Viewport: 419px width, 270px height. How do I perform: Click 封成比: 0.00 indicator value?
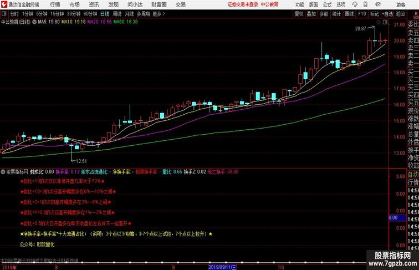point(42,172)
